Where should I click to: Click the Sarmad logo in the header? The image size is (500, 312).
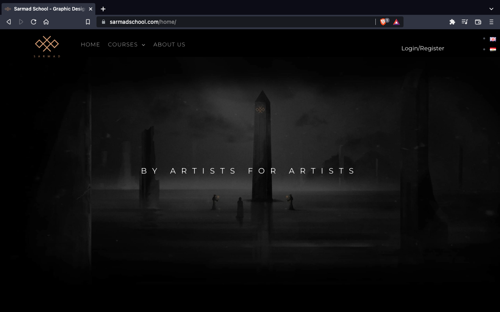pos(47,47)
